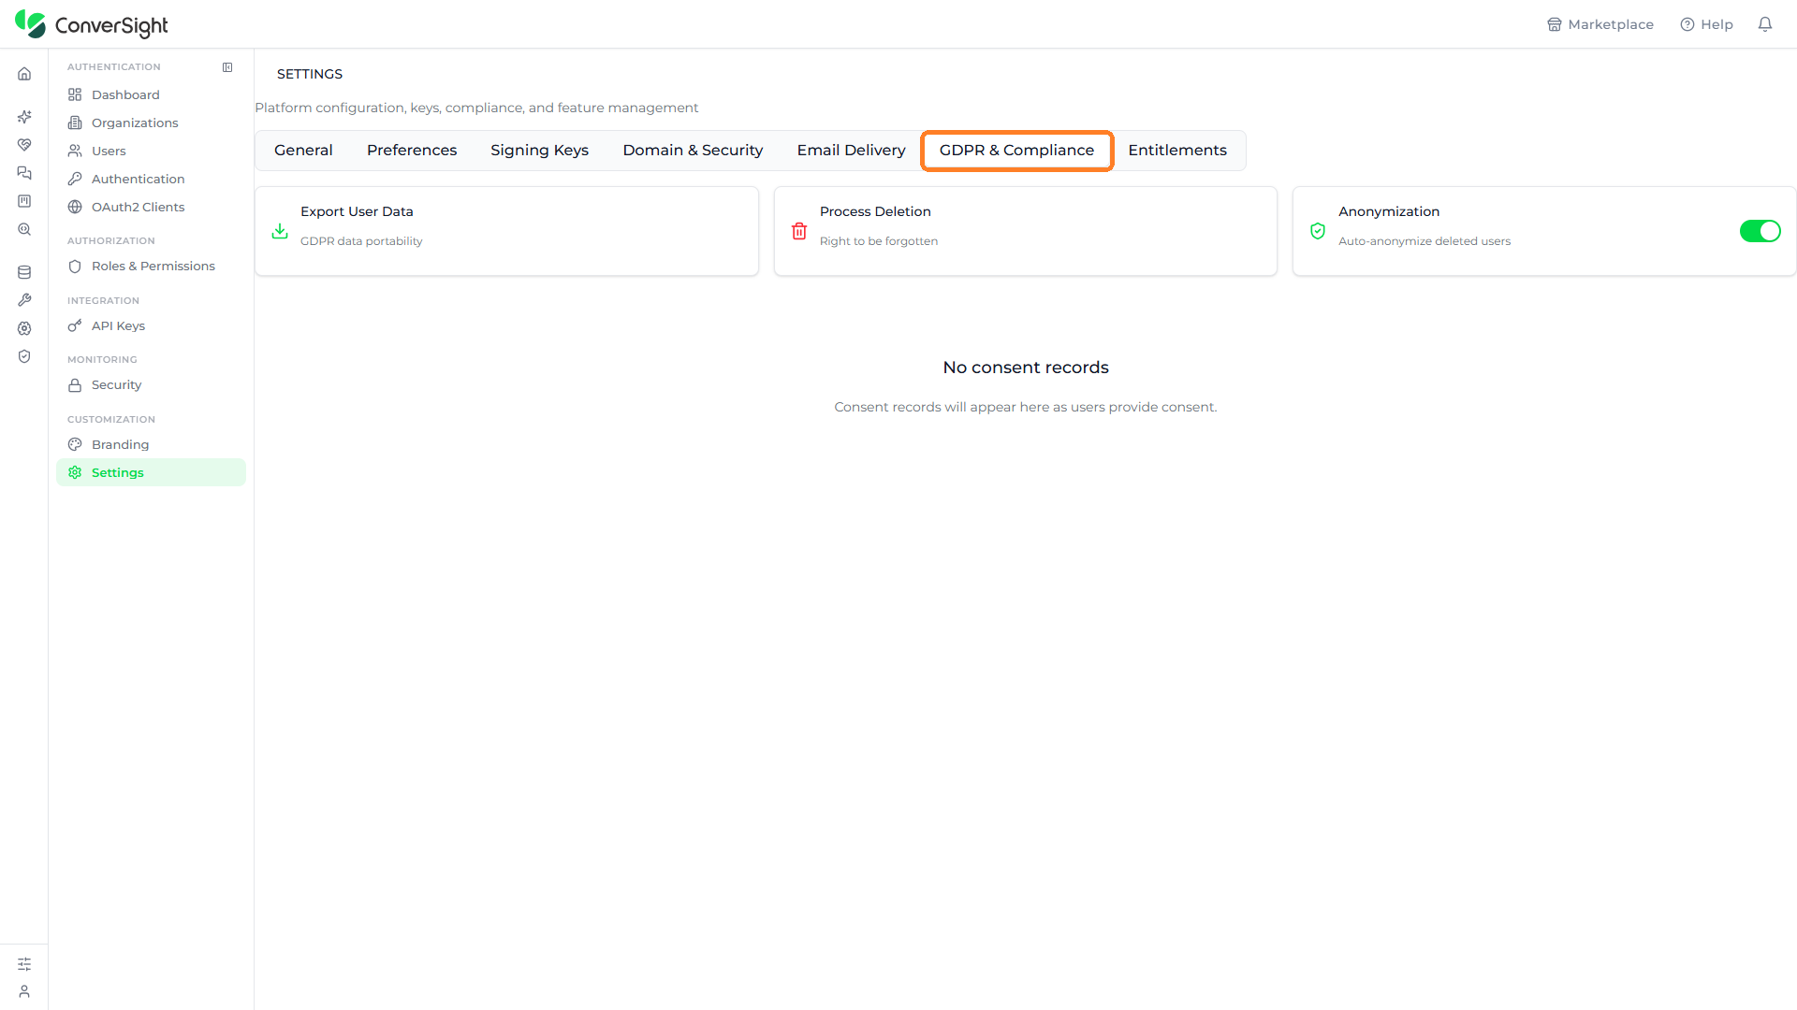Go to API Keys page
1797x1010 pixels.
[151, 325]
